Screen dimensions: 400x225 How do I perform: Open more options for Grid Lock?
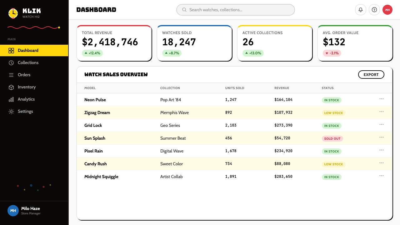382,124
